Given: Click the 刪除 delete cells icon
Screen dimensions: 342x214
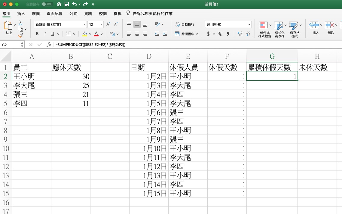Looking at the screenshot, I should 329,25.
